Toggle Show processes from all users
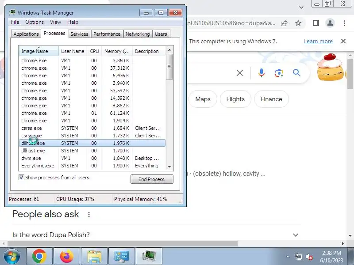 pos(21,178)
